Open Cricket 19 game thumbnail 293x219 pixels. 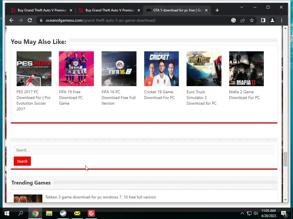[x=161, y=69]
